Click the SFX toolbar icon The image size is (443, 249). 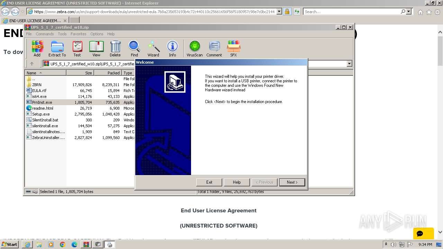point(234,48)
